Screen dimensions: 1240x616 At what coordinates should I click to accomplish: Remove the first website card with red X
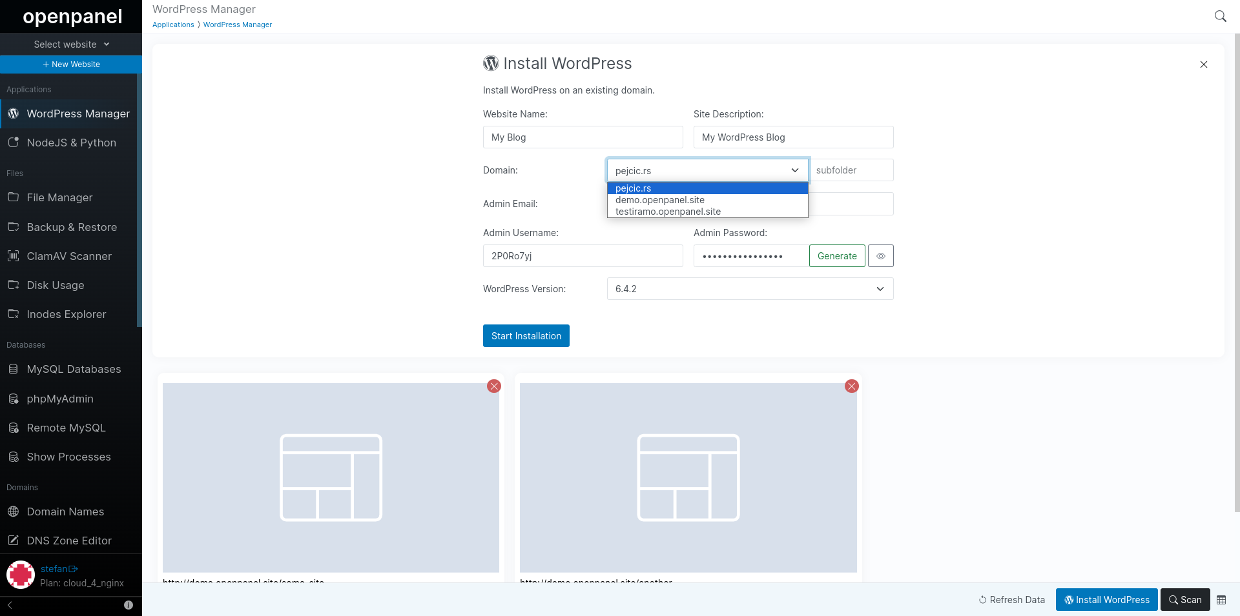[494, 386]
